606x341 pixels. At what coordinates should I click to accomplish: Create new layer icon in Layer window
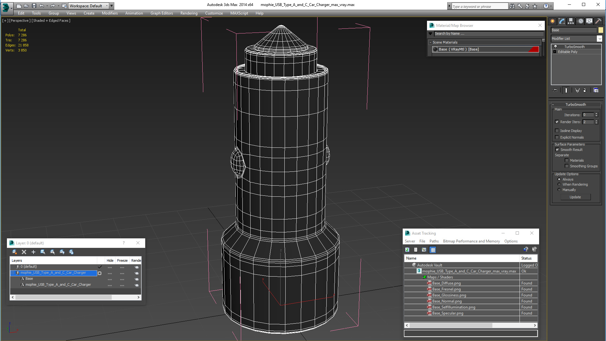[x=15, y=252]
